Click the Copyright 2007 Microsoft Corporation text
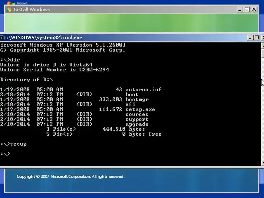The width and height of the screenshot is (264, 198). coord(71,177)
